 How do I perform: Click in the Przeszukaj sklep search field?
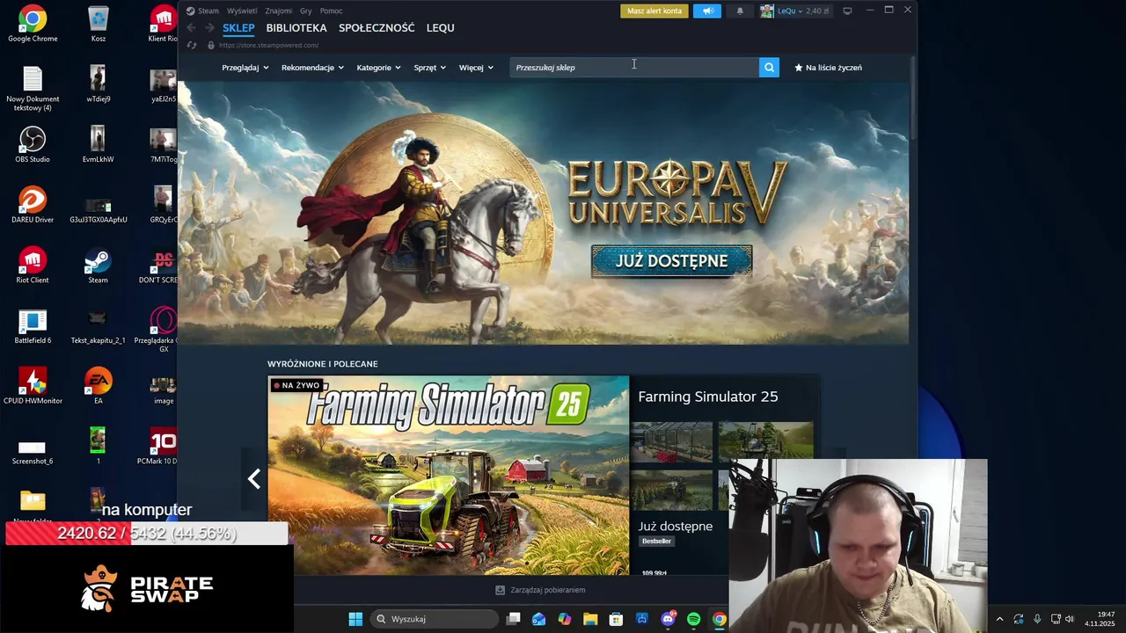[x=633, y=67]
